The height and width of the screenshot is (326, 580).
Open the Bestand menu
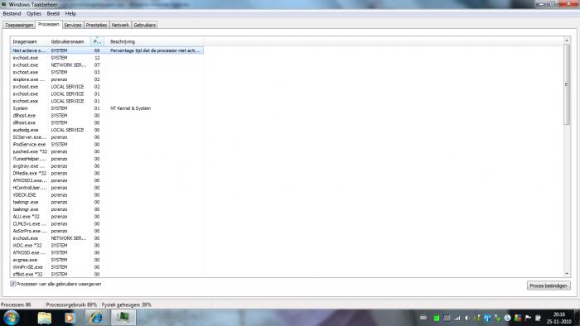tap(12, 14)
